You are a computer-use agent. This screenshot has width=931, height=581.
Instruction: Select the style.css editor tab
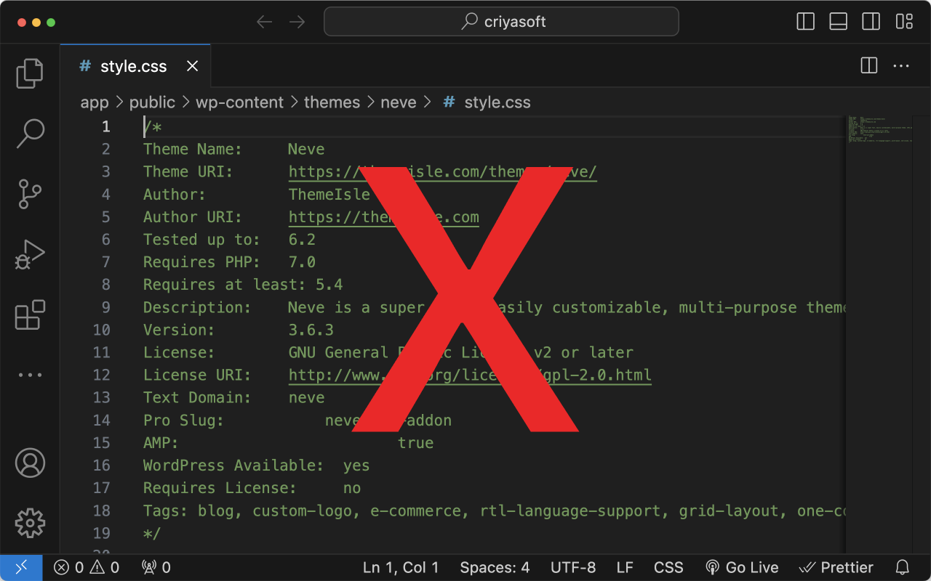pyautogui.click(x=133, y=66)
